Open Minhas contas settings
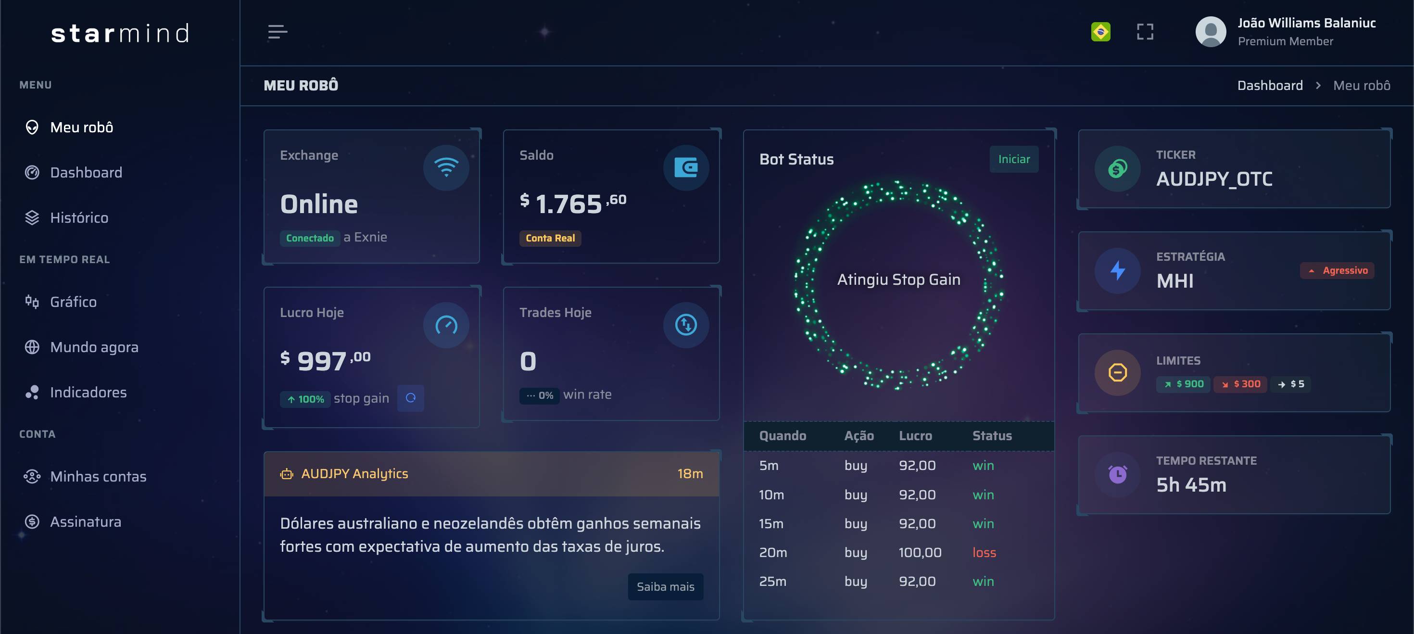Image resolution: width=1414 pixels, height=634 pixels. pos(98,476)
